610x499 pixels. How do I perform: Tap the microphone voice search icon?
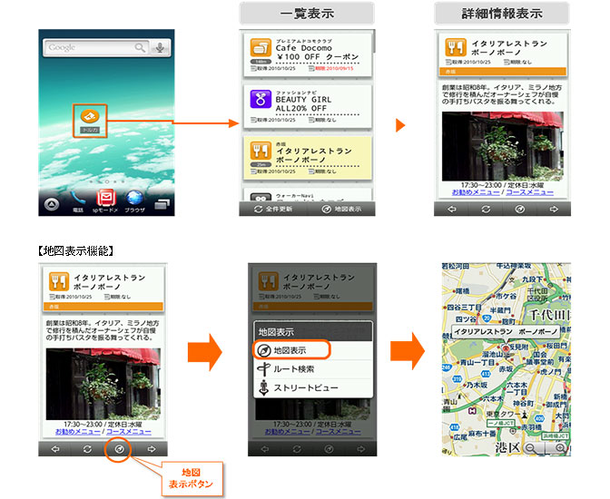tap(160, 47)
